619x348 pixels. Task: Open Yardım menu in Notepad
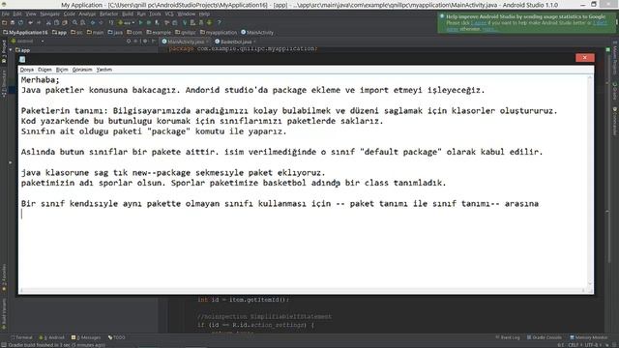coord(104,70)
